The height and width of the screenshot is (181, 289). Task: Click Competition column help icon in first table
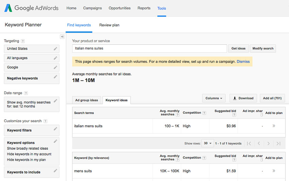point(204,113)
